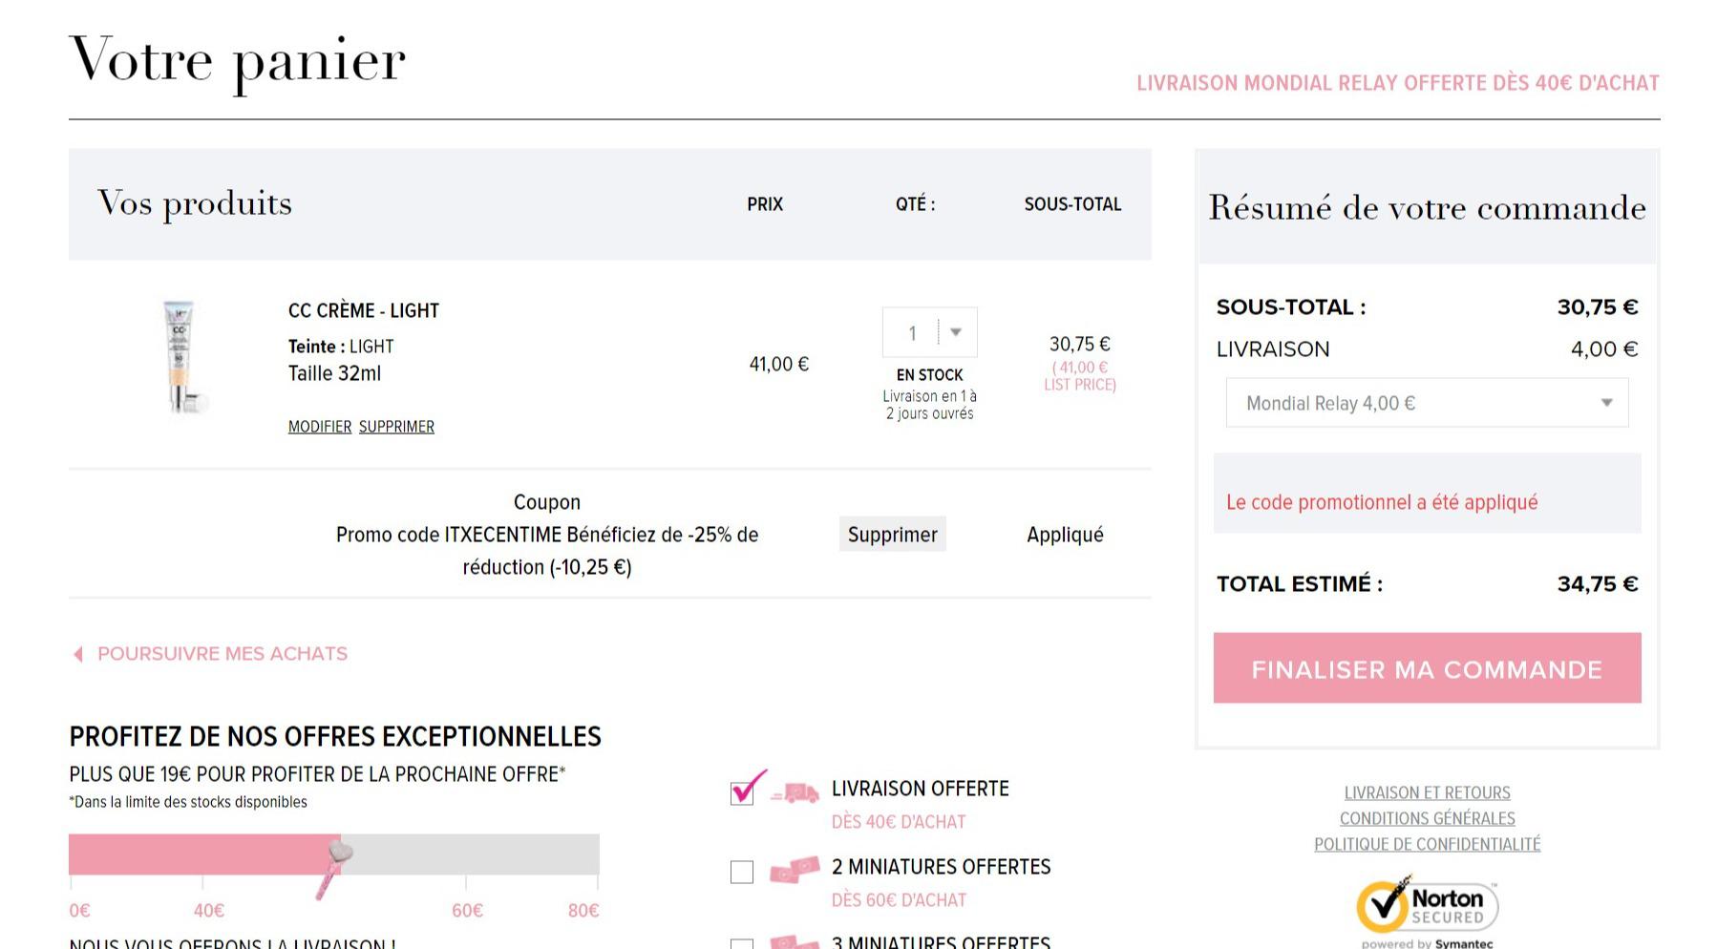Open the quantity dropdown for CC Crème
Image resolution: width=1717 pixels, height=949 pixels.
click(929, 332)
